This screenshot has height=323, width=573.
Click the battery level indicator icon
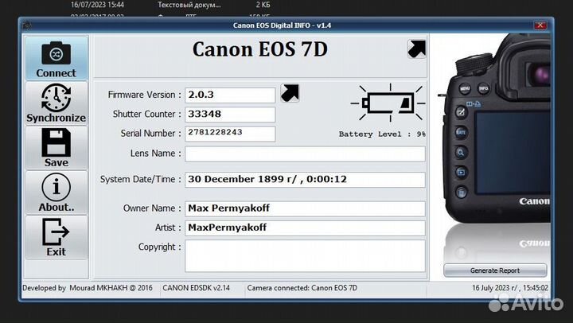point(388,103)
